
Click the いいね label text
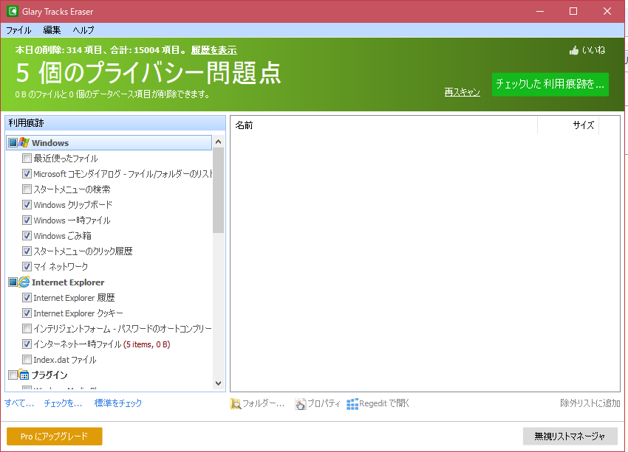point(593,50)
